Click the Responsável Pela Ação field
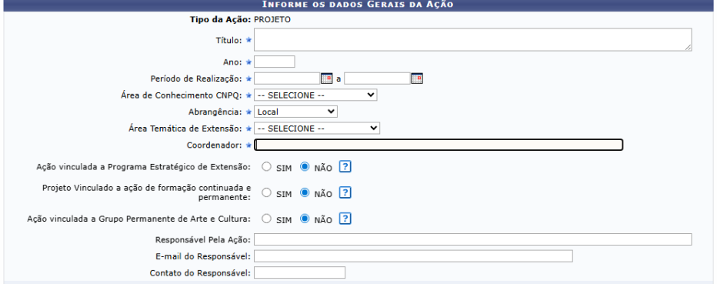Viewport: 717px width, 284px height. 473,239
